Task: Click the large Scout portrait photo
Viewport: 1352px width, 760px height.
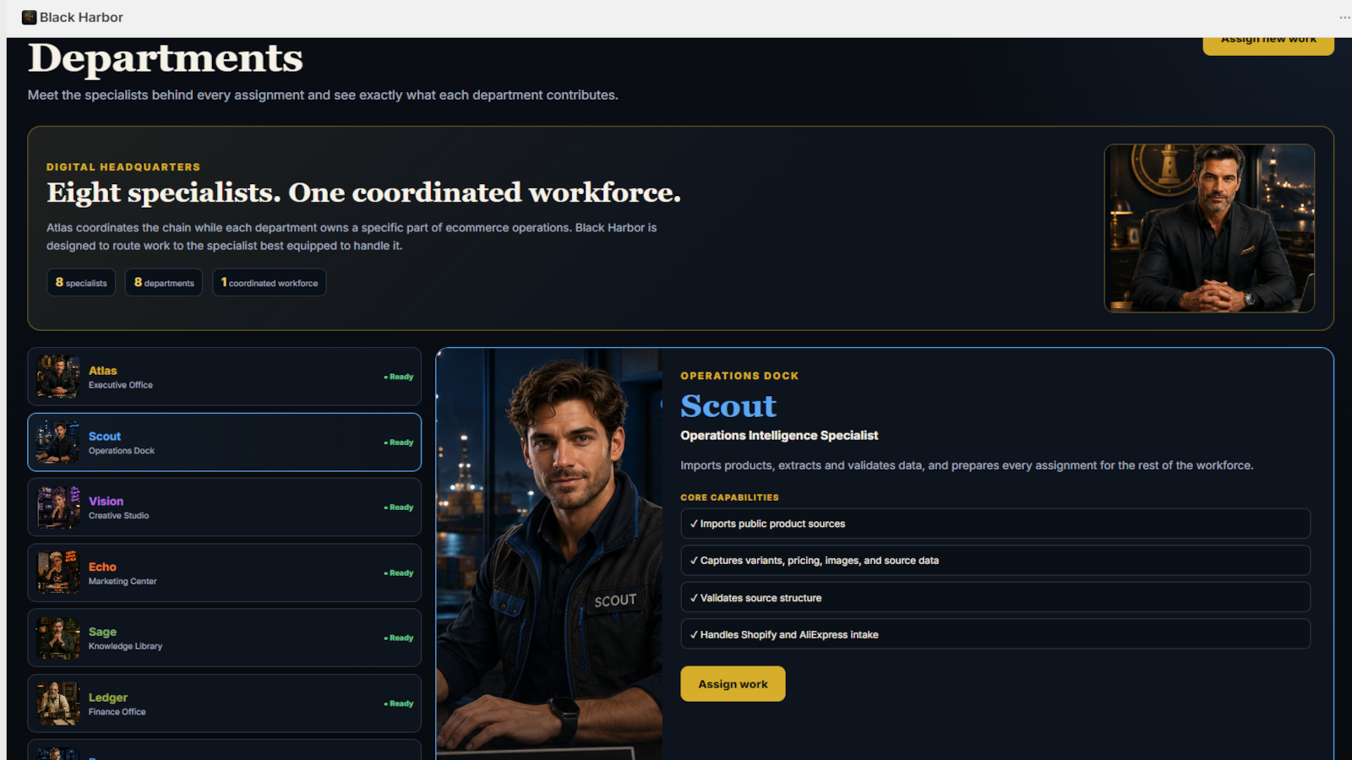Action: 549,554
